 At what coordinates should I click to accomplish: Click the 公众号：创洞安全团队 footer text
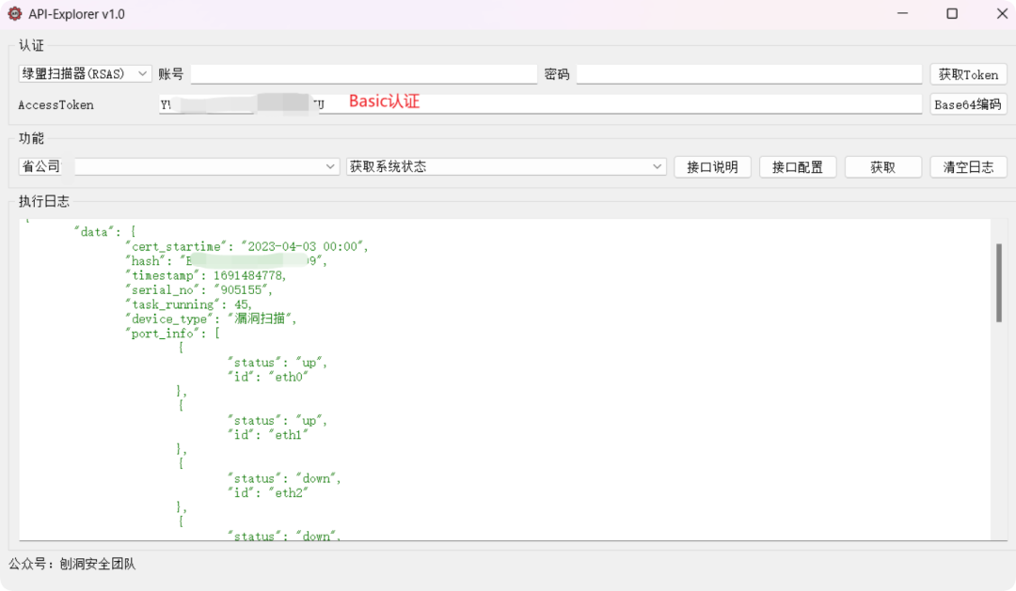71,564
